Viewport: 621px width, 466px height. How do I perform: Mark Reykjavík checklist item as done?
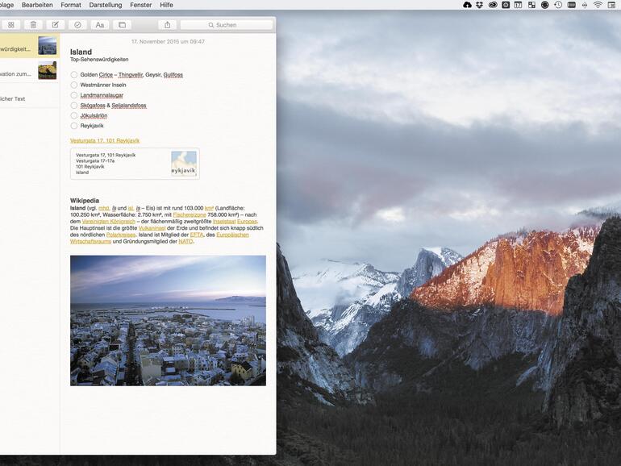click(x=74, y=126)
